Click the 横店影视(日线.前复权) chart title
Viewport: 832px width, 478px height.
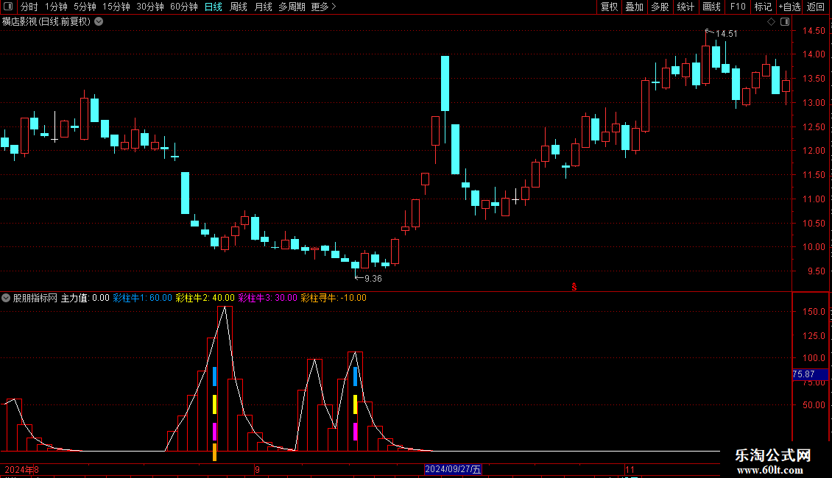click(46, 22)
